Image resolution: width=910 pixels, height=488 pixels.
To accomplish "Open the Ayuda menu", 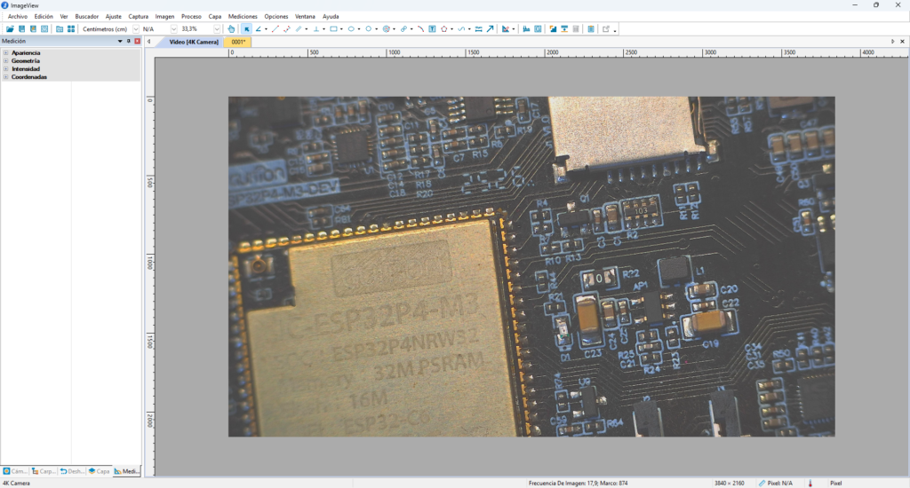I will (331, 16).
